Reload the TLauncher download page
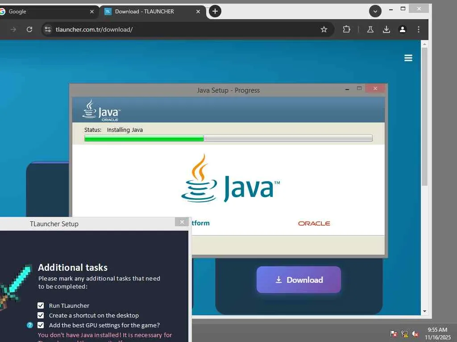Screen dimensions: 457x342 (x=29, y=29)
